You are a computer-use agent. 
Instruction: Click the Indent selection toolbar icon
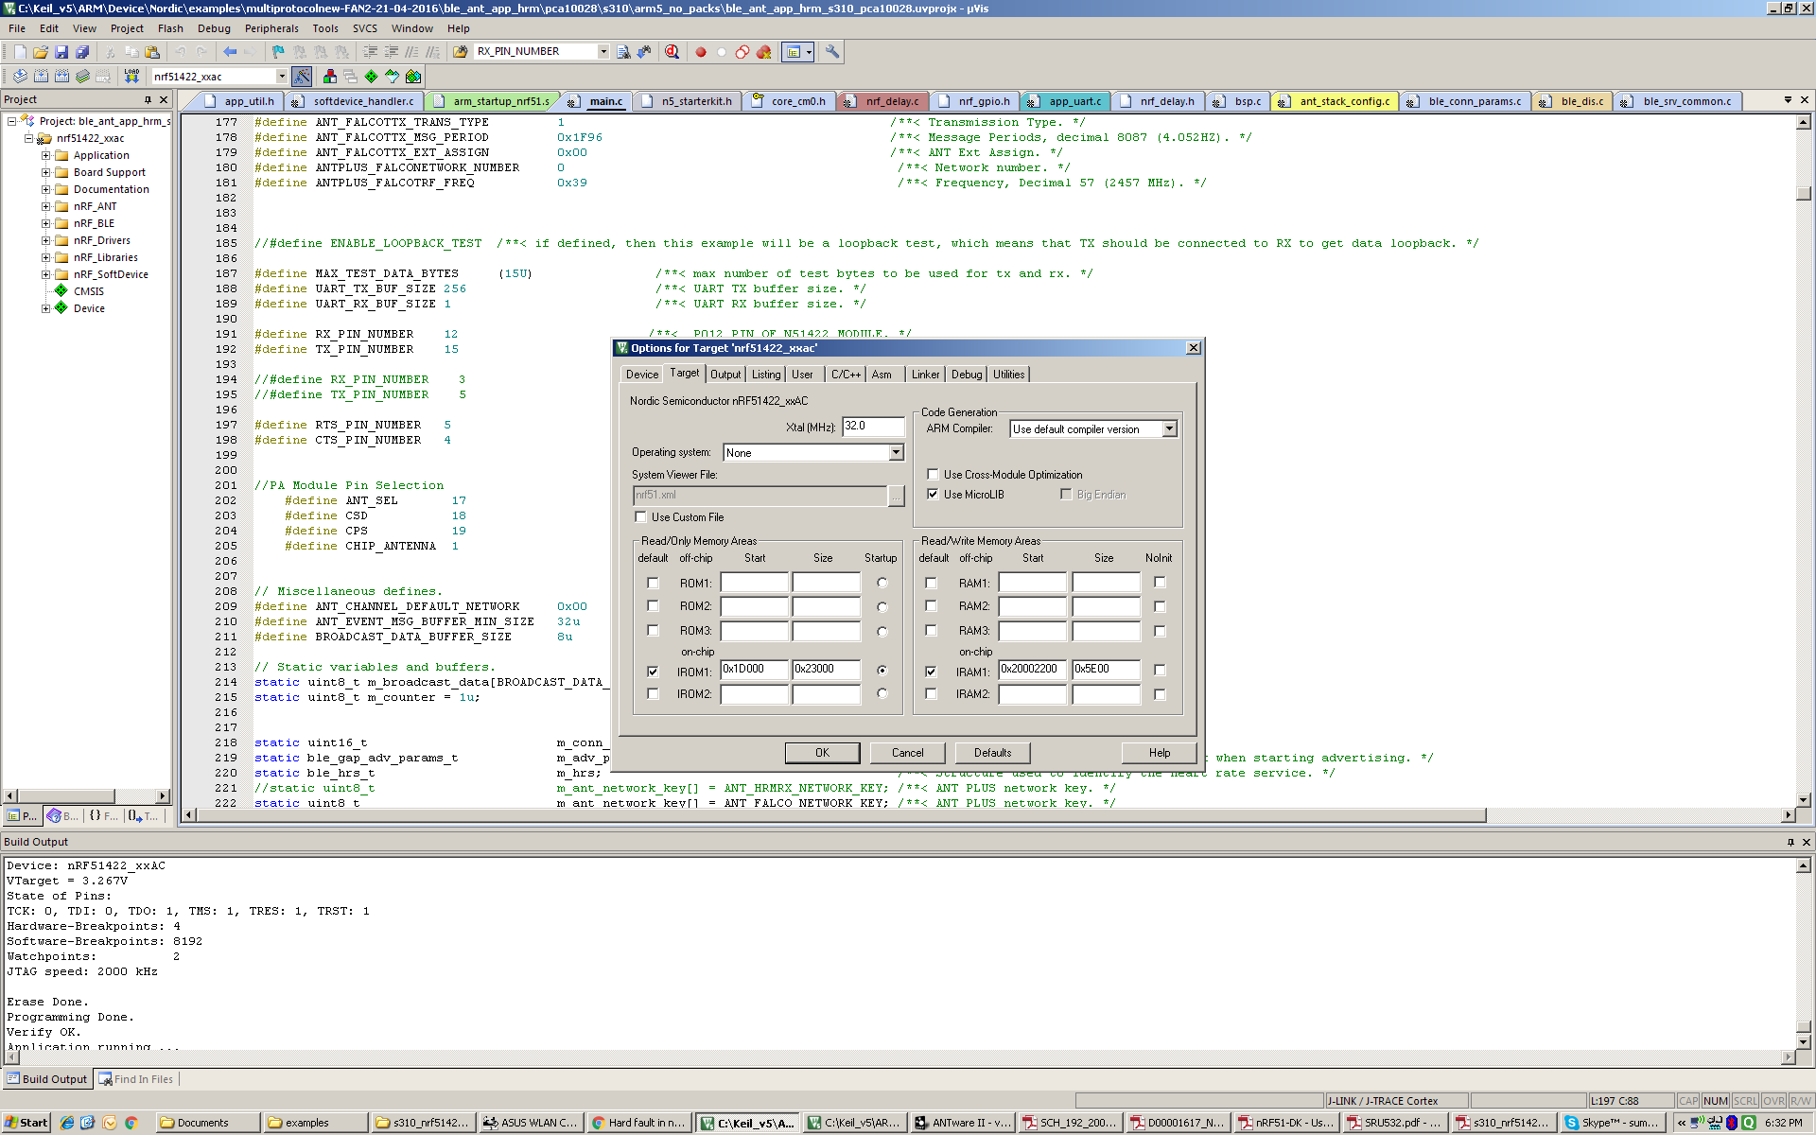[370, 52]
